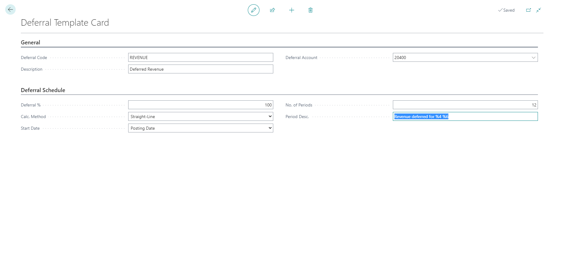The width and height of the screenshot is (564, 271).
Task: Click the Deferral Account label
Action: pos(301,58)
